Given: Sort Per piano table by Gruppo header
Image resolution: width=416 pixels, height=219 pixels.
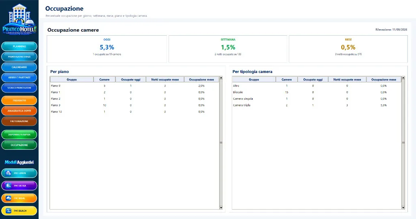Looking at the screenshot, I should [71, 79].
